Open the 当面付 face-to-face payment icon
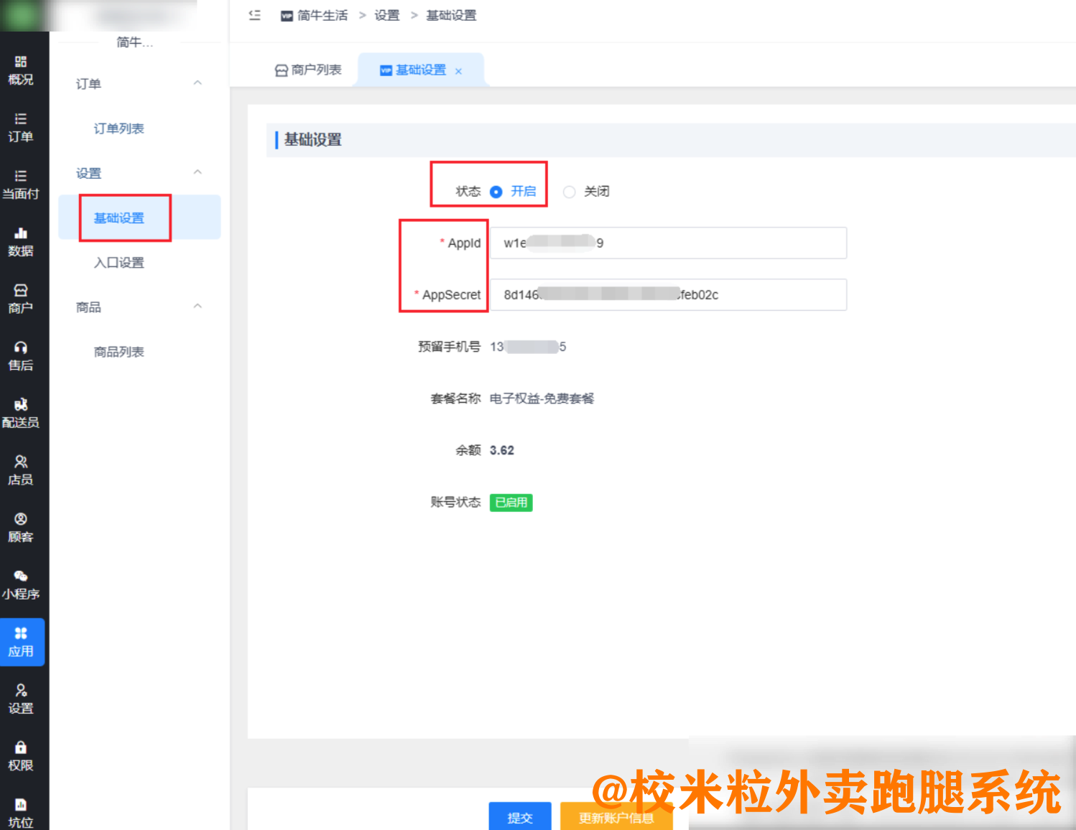Image resolution: width=1076 pixels, height=830 pixels. (x=22, y=185)
